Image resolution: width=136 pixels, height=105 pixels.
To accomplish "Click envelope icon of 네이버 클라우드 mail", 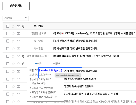I will coord(18,56).
